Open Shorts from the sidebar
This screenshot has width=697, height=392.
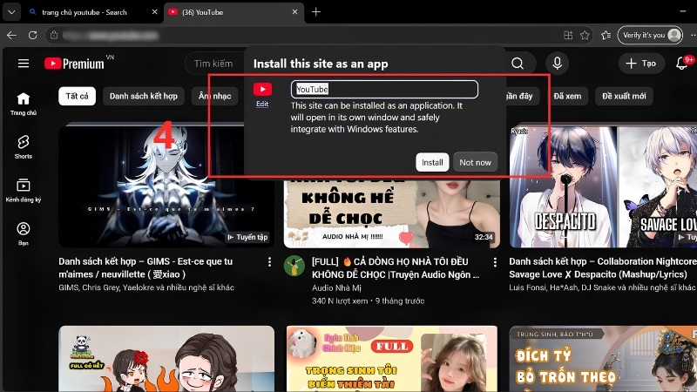(x=24, y=147)
